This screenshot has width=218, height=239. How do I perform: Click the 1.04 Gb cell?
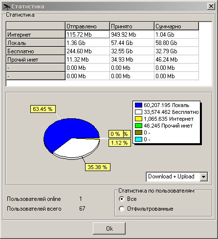point(176,34)
